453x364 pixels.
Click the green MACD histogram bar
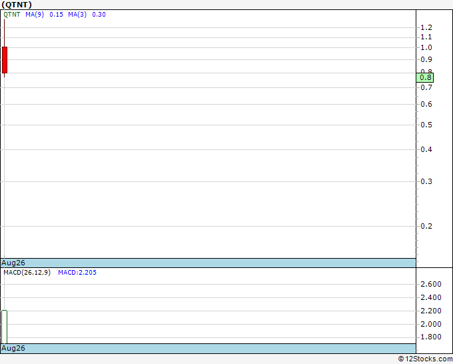coord(5,327)
